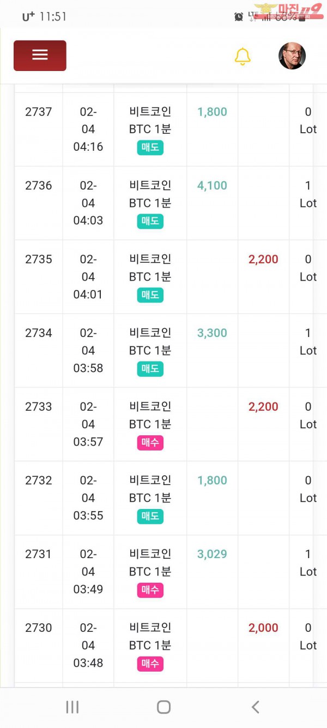Select trade number 2735

39,259
